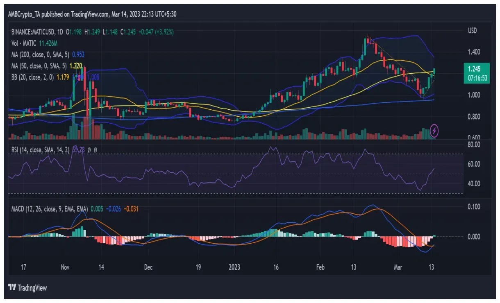This screenshot has width=500, height=303.
Task: Select the BB (20, close, 2, 0) indicator
Action: (x=33, y=76)
